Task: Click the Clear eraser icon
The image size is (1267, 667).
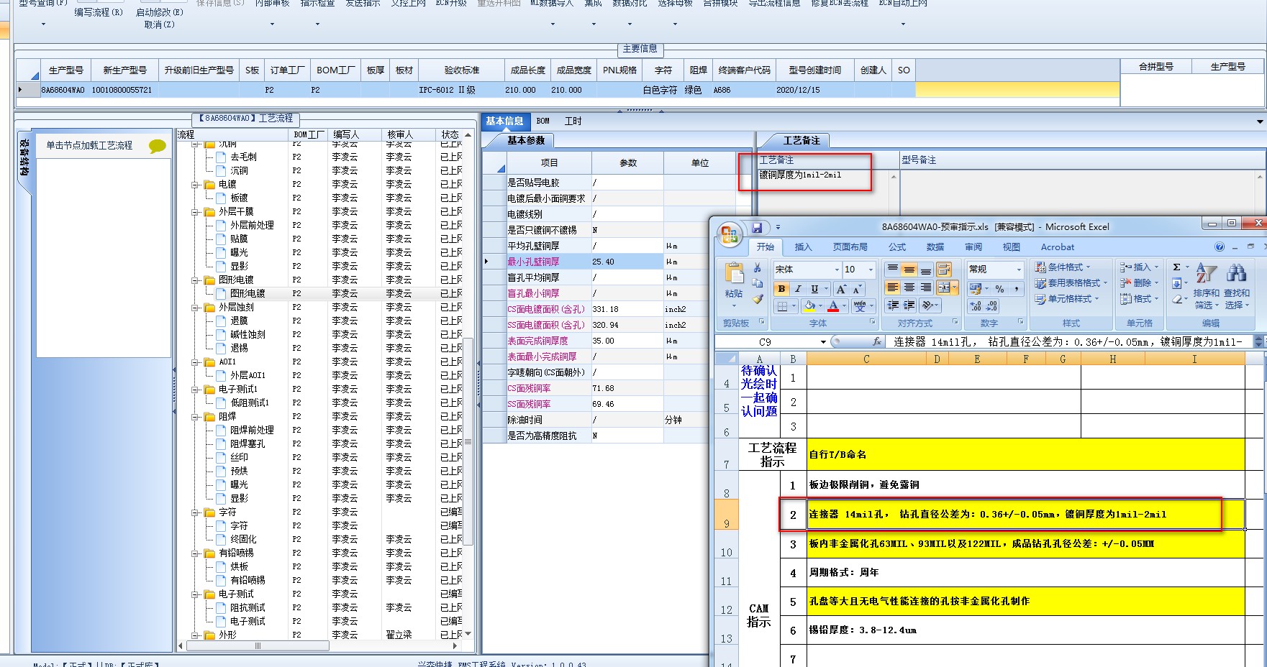Action: coord(1176,299)
